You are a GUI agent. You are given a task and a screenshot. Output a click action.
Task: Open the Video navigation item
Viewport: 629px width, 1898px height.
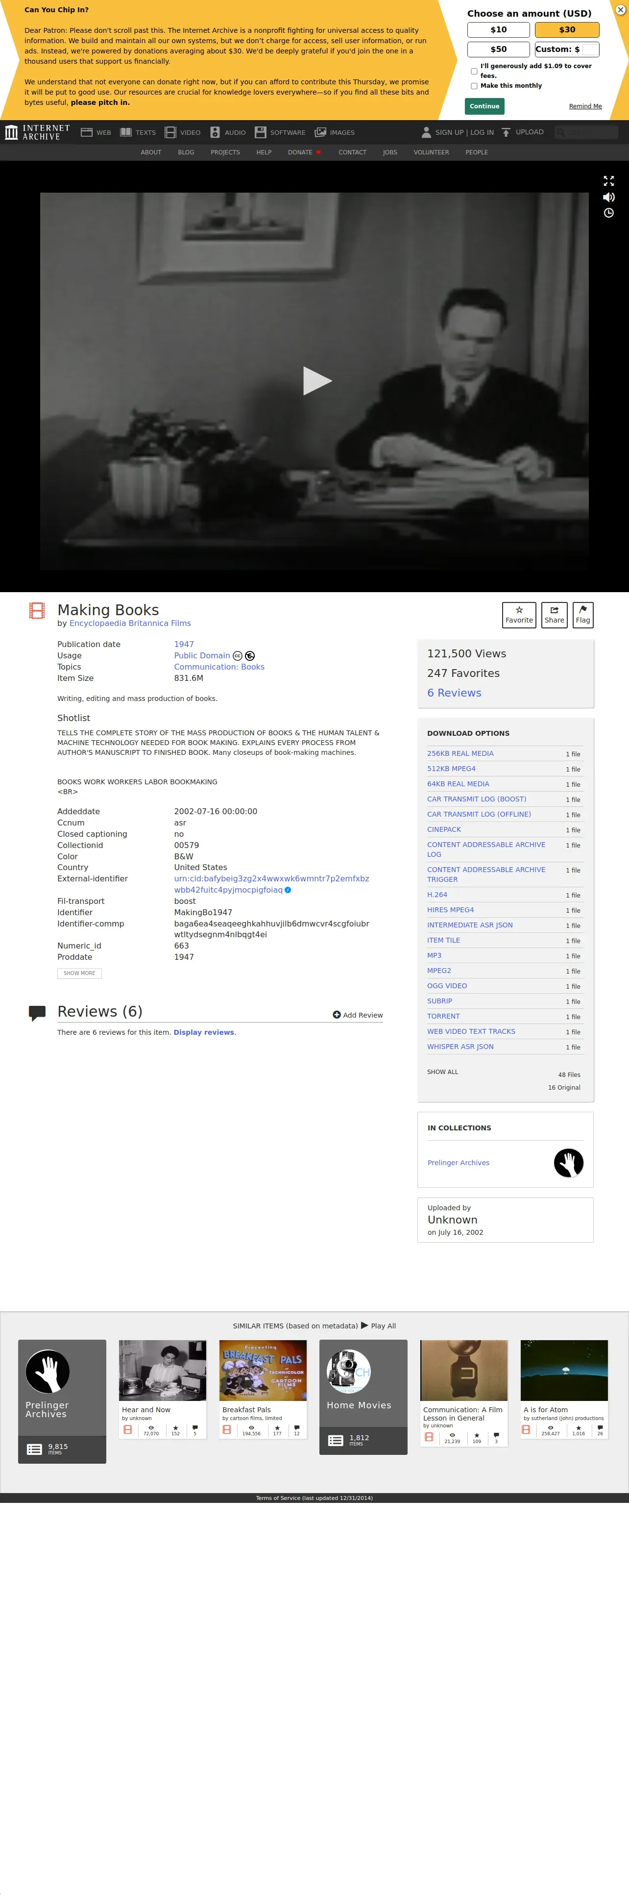(183, 133)
